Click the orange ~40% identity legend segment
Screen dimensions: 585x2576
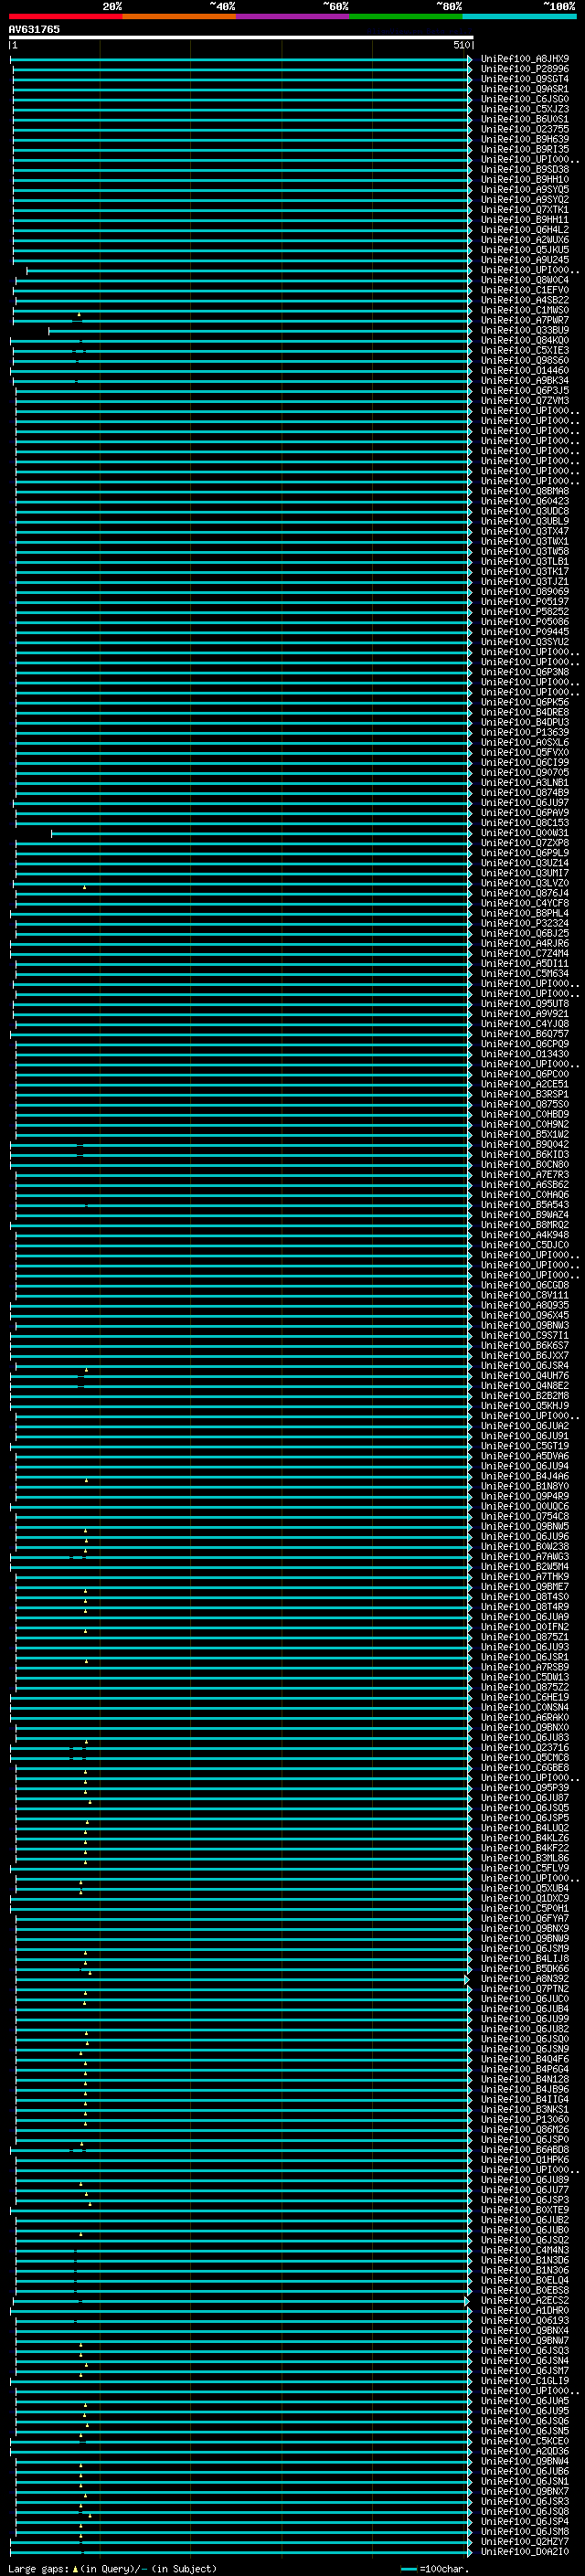180,16
